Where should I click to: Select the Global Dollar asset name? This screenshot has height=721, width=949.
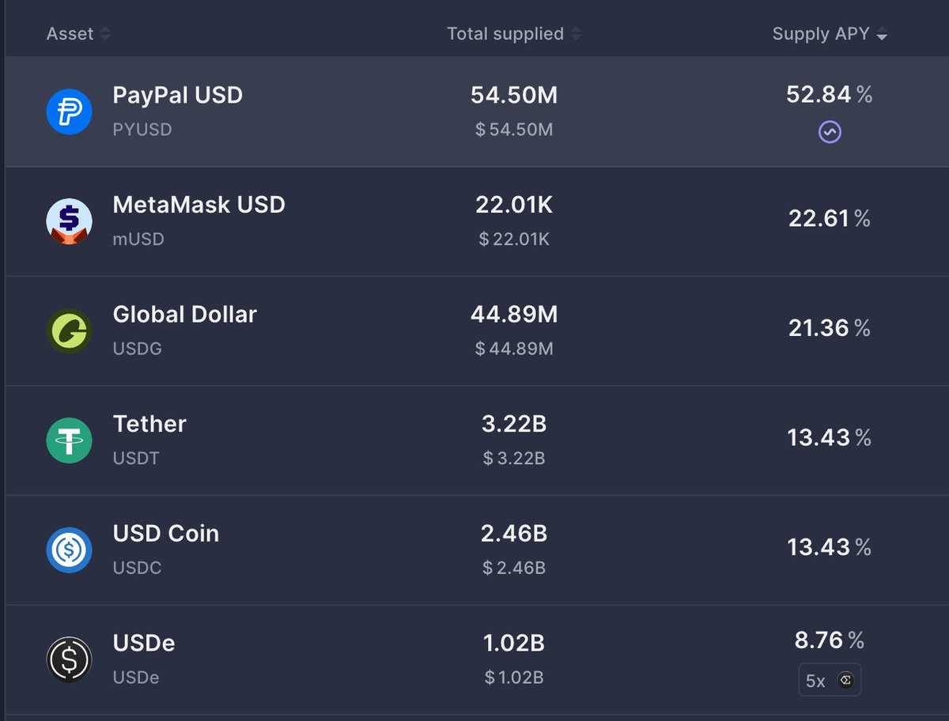pos(185,315)
